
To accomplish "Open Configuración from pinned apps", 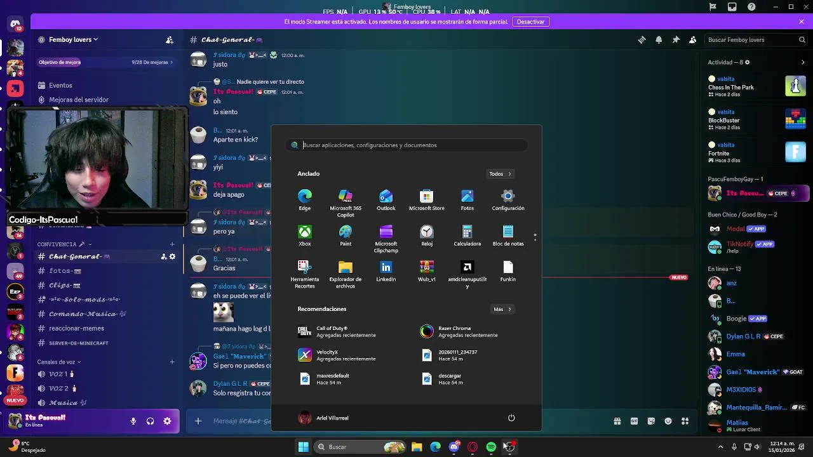I will [x=508, y=200].
